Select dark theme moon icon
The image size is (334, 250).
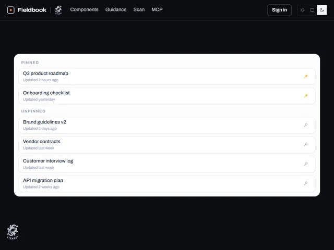click(x=321, y=10)
